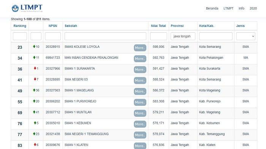Sort by Kota/Kab. column header
The width and height of the screenshot is (266, 149).
click(x=206, y=26)
